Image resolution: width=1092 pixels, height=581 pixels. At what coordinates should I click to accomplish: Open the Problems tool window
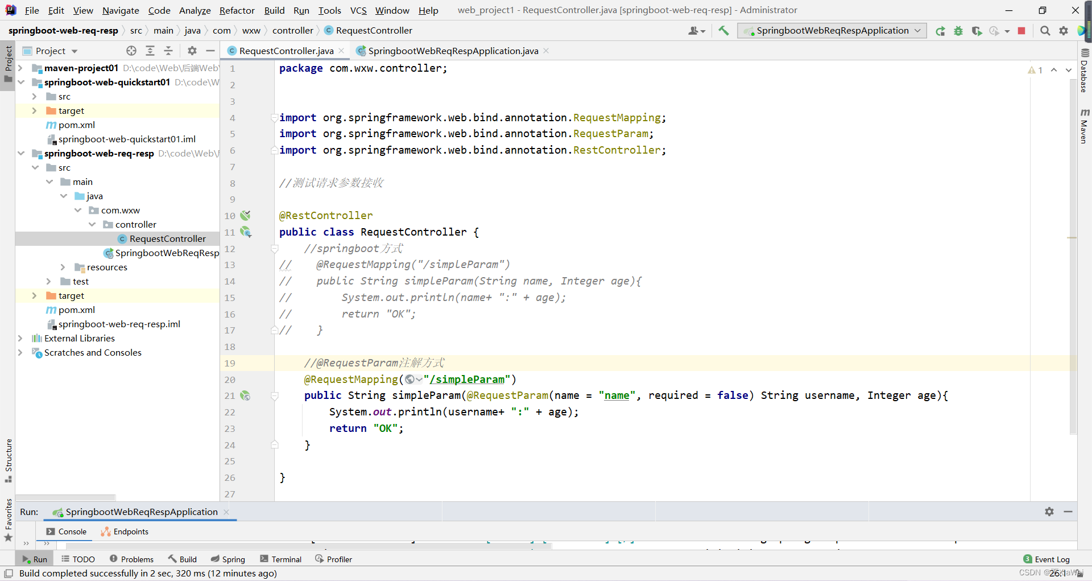[x=131, y=559]
